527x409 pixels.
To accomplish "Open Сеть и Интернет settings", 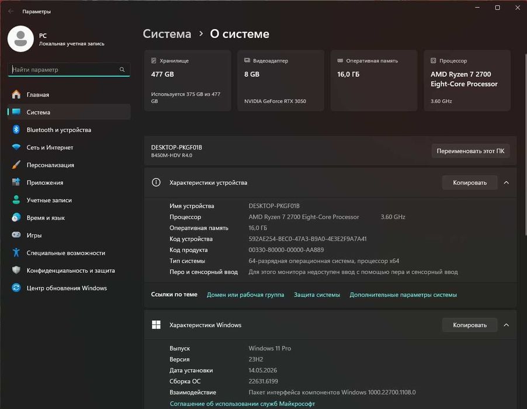I will [x=69, y=147].
